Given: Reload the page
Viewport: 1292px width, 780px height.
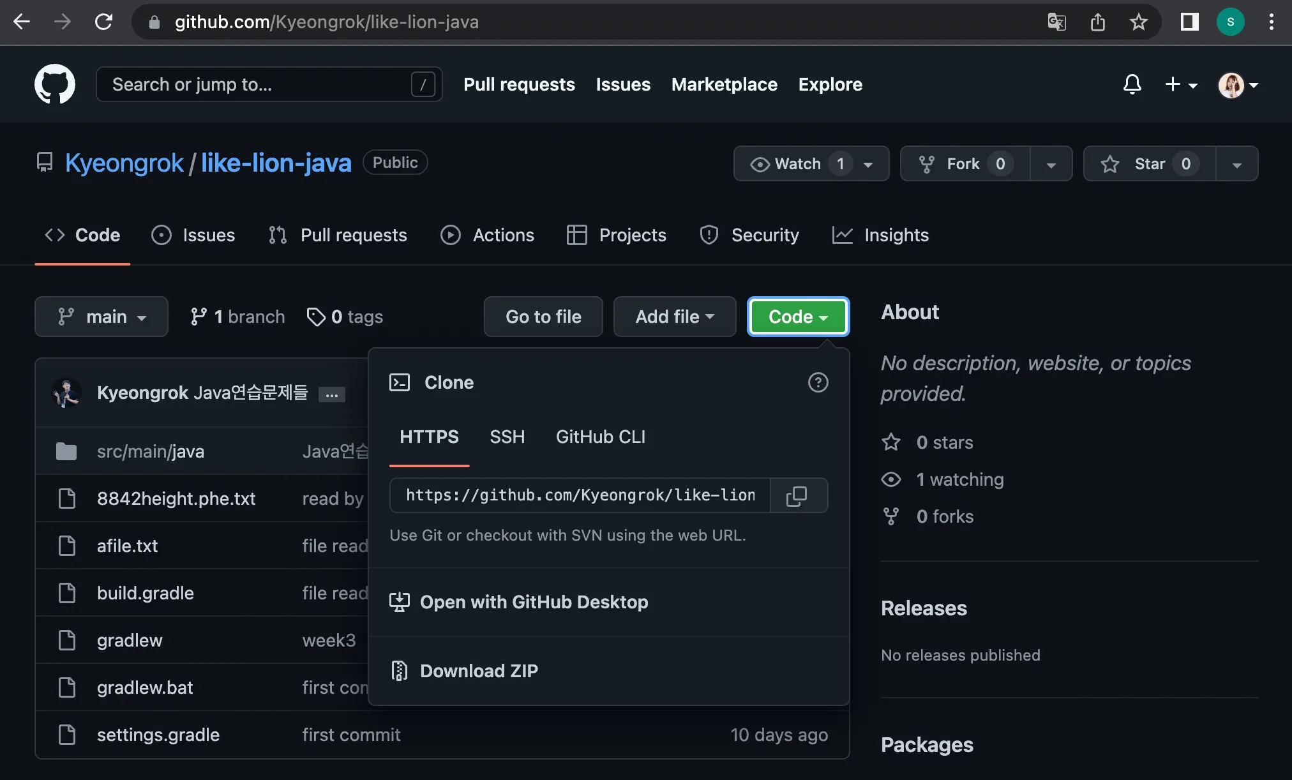Looking at the screenshot, I should tap(103, 22).
